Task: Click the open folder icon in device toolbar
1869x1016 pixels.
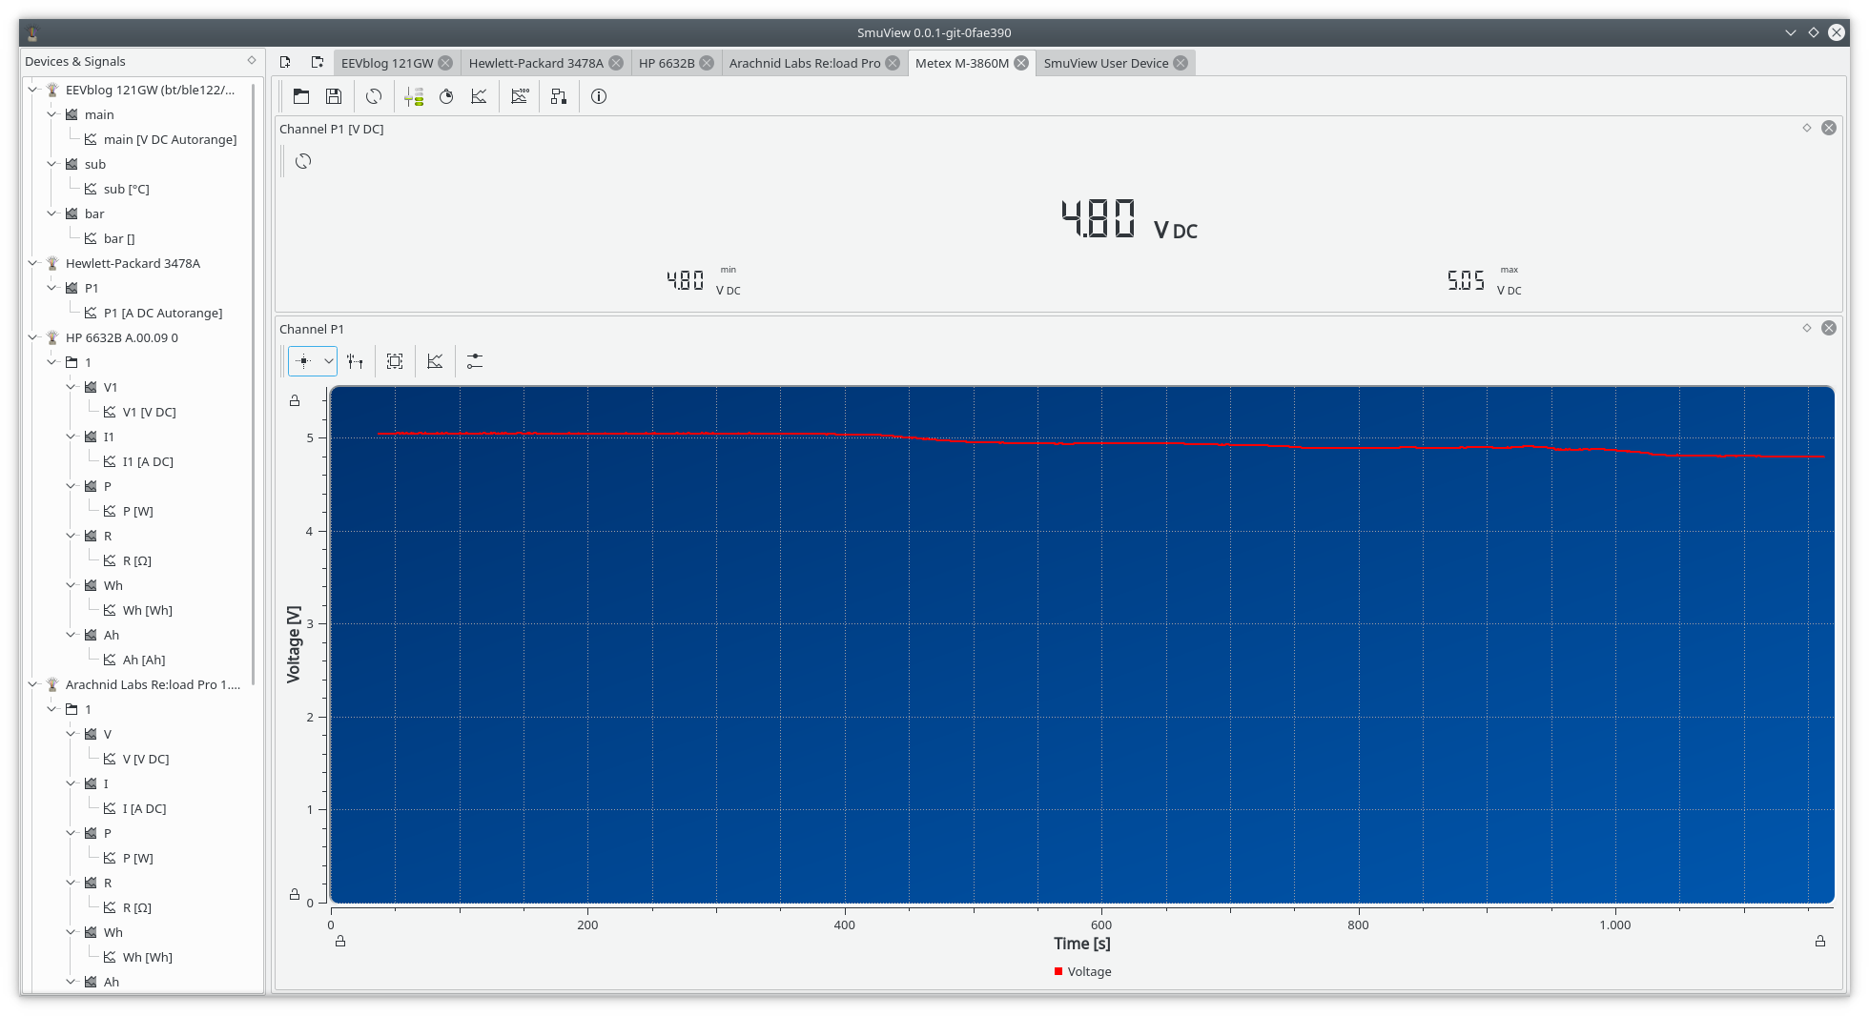Action: click(301, 96)
